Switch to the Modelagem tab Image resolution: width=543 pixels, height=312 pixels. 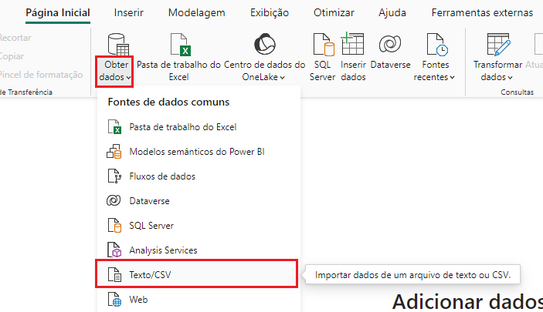197,13
